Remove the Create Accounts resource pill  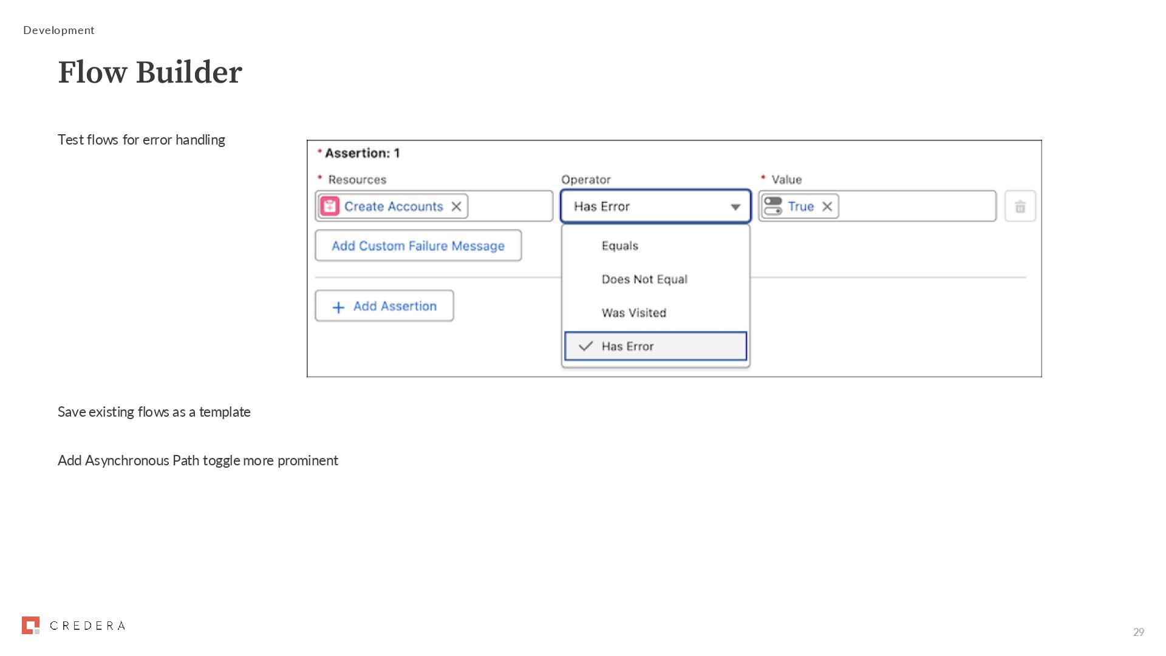pos(457,207)
